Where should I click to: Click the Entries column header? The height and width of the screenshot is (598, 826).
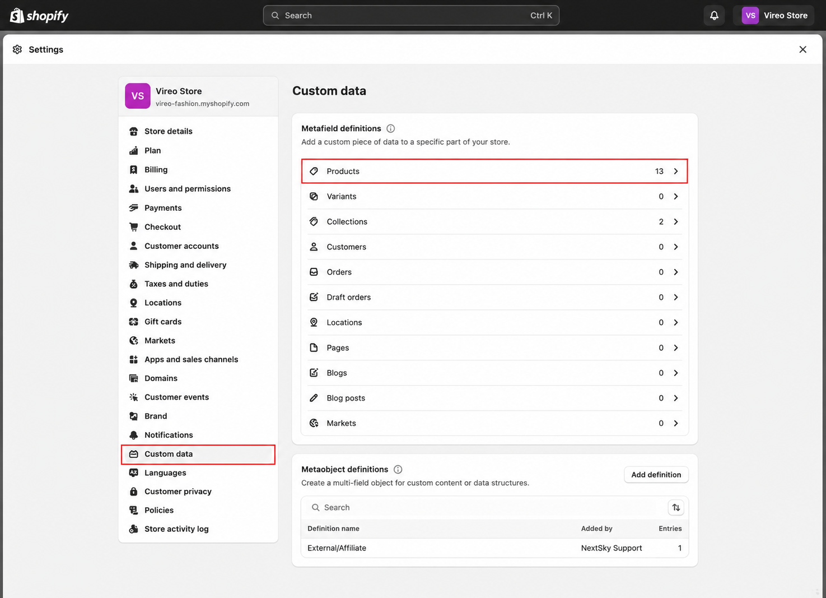pyautogui.click(x=670, y=529)
